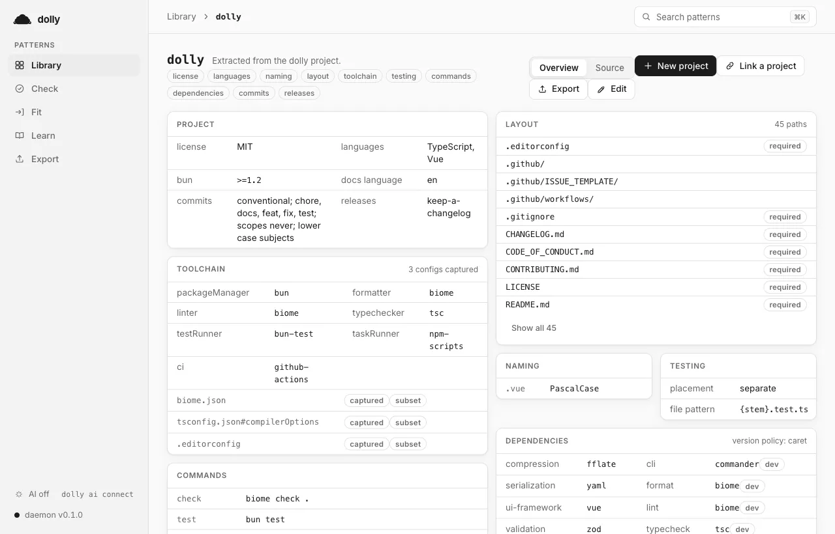The image size is (835, 534).
Task: Jump to the toolchain tag chip
Action: point(360,76)
